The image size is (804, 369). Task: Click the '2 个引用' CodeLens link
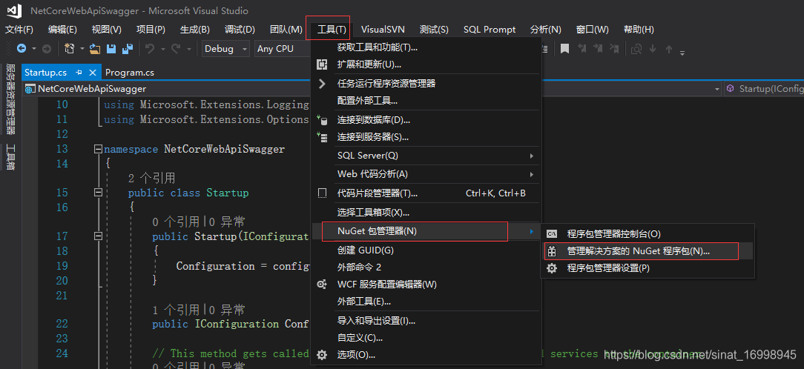click(152, 179)
